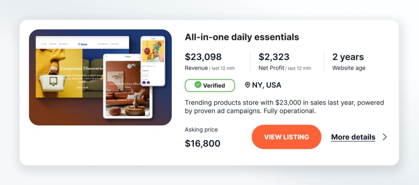Click the $16,800 asking price
This screenshot has width=419, height=185.
click(203, 143)
